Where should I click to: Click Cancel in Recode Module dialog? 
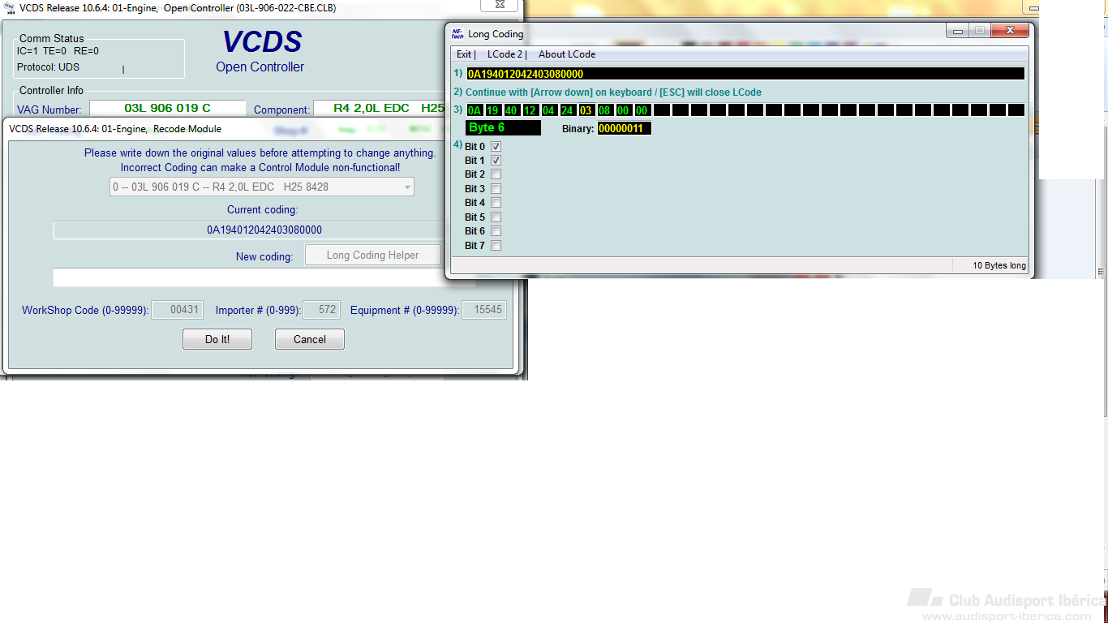310,339
